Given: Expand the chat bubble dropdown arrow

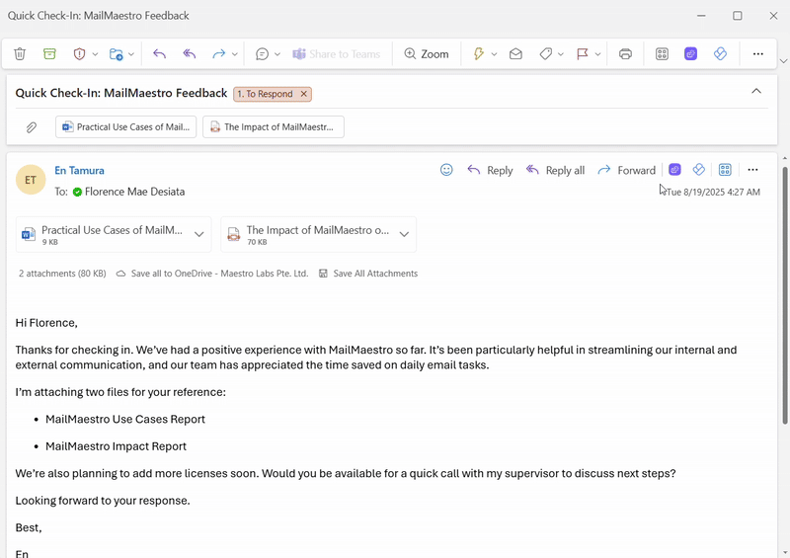Looking at the screenshot, I should pyautogui.click(x=277, y=54).
